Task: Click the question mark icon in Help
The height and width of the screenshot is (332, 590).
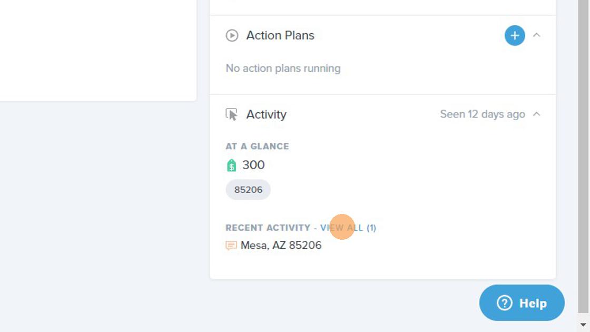Action: 504,303
